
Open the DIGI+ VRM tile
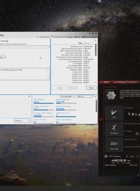[x=114, y=145]
